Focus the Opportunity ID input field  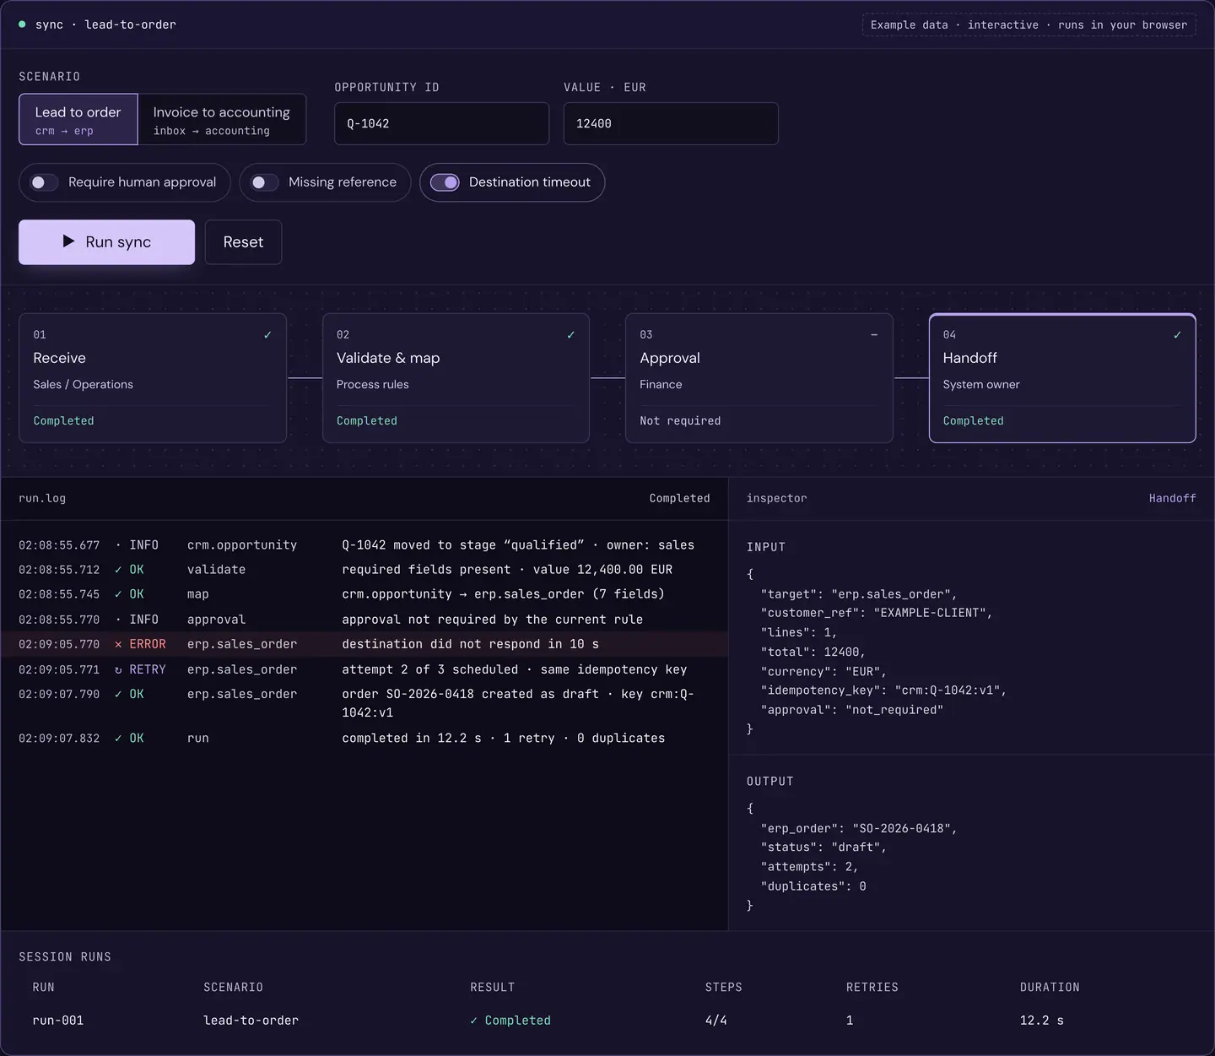point(442,123)
